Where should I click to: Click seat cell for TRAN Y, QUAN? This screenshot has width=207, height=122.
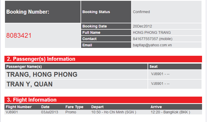tap(175, 84)
